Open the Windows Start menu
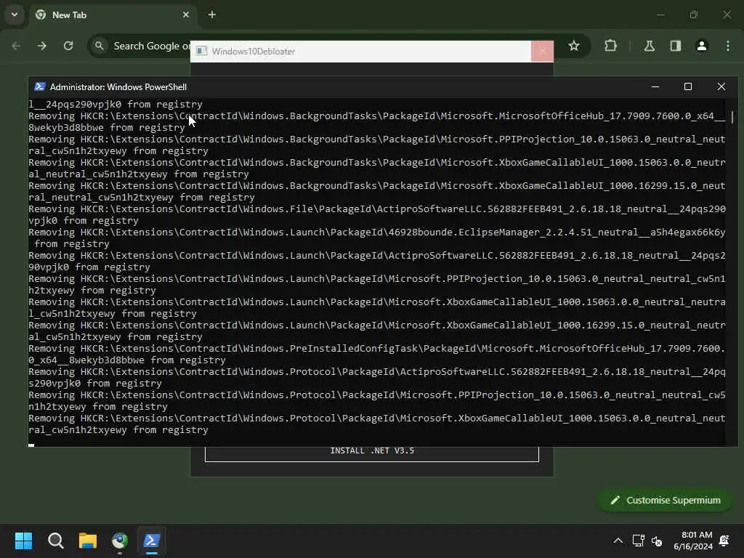The width and height of the screenshot is (744, 558). click(x=23, y=541)
